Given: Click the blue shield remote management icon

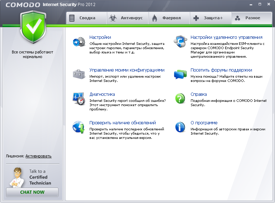Looking at the screenshot, I should [180, 42].
